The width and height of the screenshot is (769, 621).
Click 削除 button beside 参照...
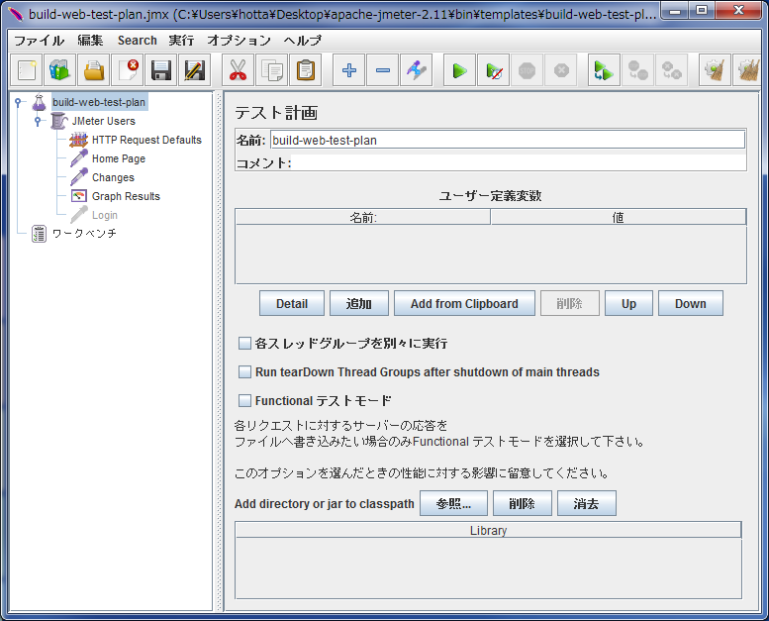tap(523, 503)
